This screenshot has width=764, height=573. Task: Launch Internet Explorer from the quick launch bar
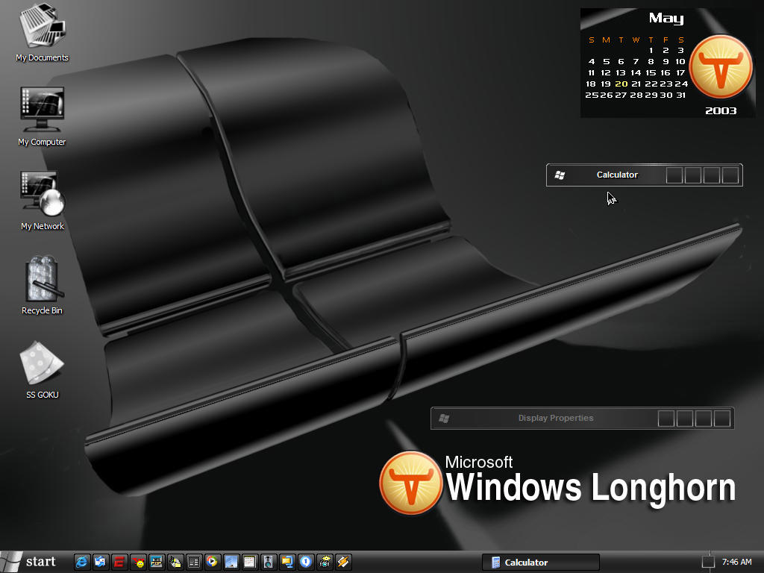click(82, 562)
